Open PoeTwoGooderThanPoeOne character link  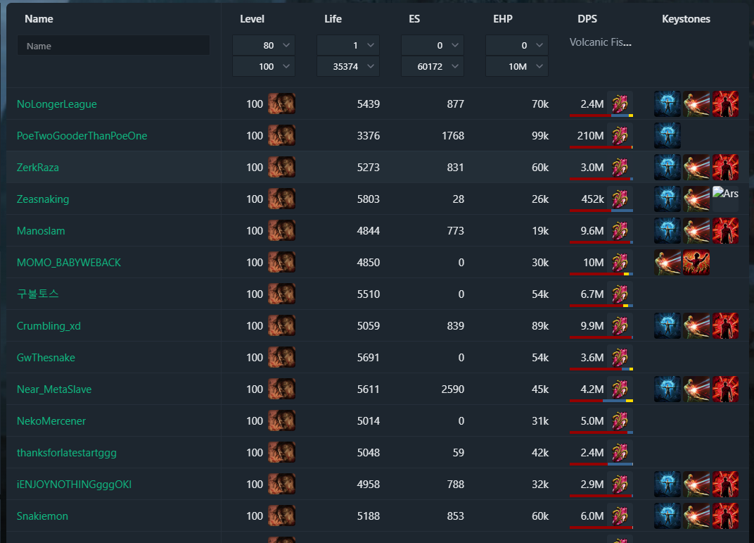point(82,136)
